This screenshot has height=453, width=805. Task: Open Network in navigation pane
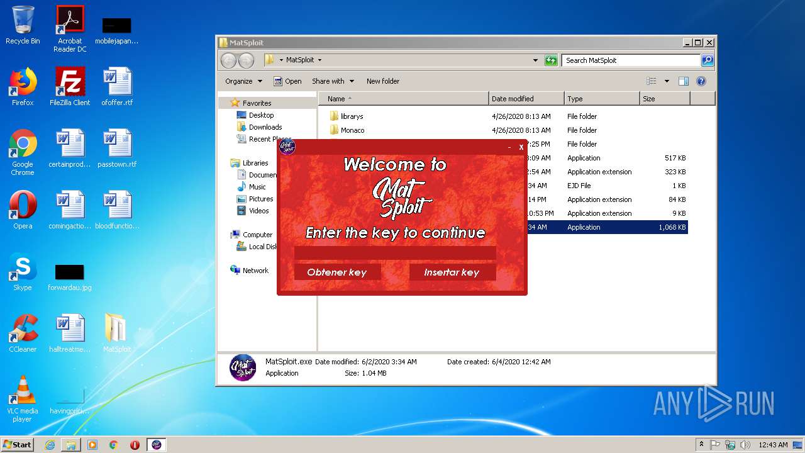coord(255,271)
